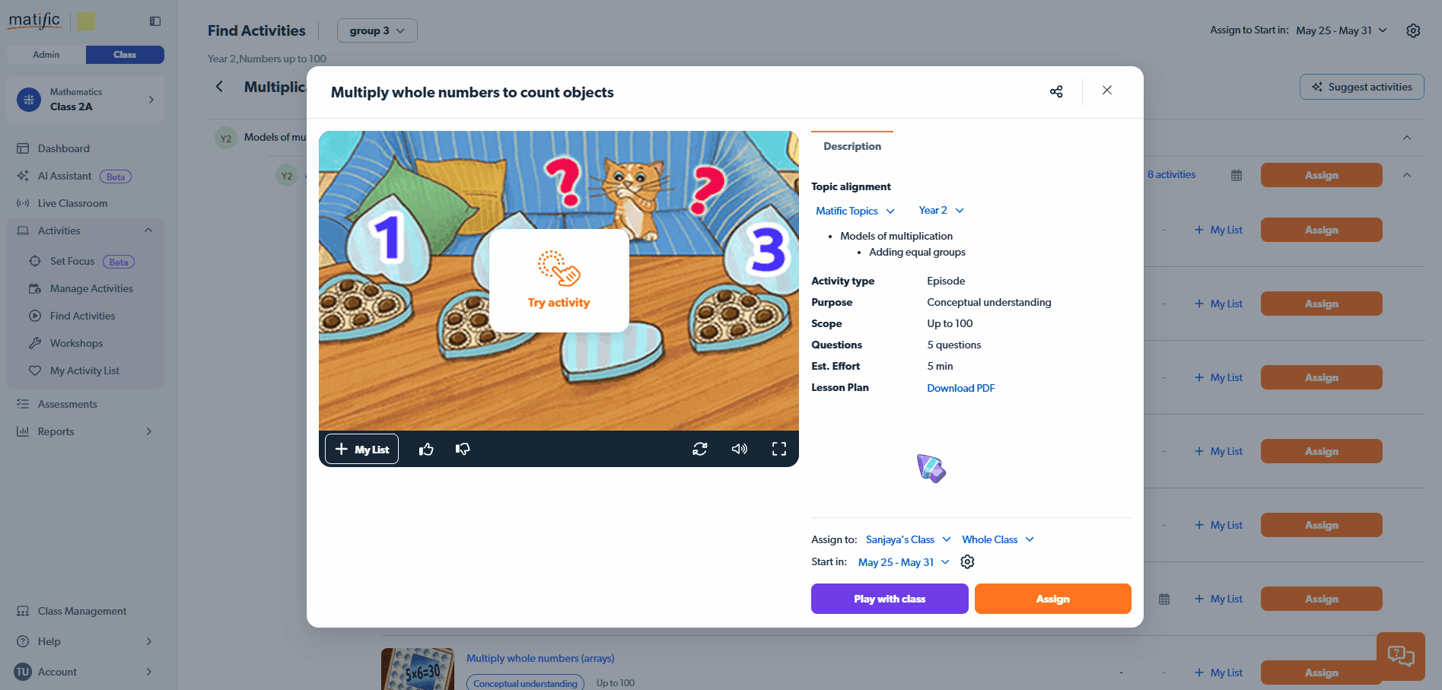Close the activity details dialog
Screen dimensions: 1442x690
point(1107,91)
